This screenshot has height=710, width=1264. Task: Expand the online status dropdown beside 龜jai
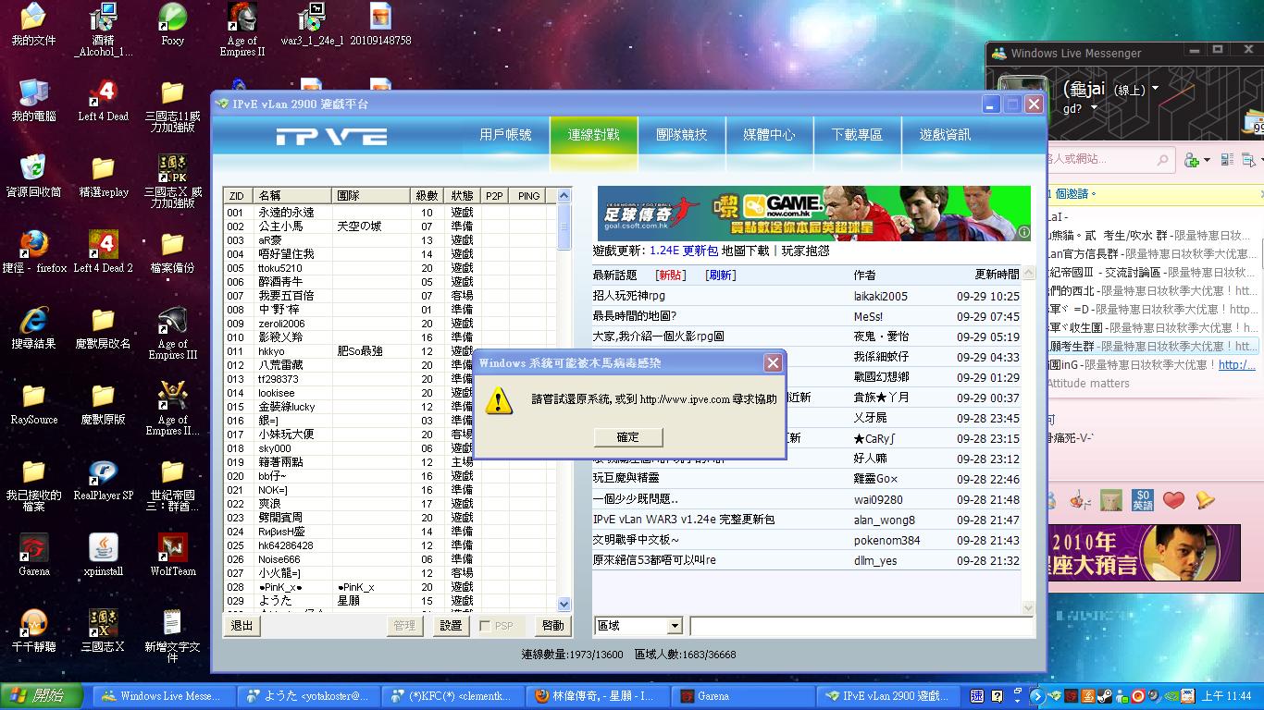pyautogui.click(x=1155, y=90)
